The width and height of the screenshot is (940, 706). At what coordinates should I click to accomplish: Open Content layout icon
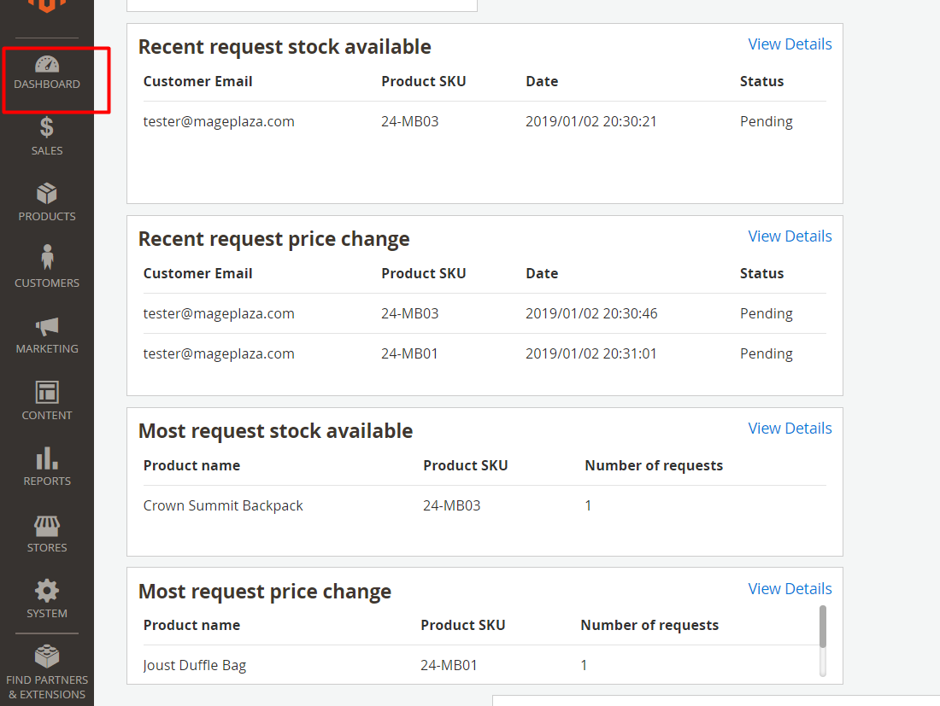pyautogui.click(x=47, y=392)
